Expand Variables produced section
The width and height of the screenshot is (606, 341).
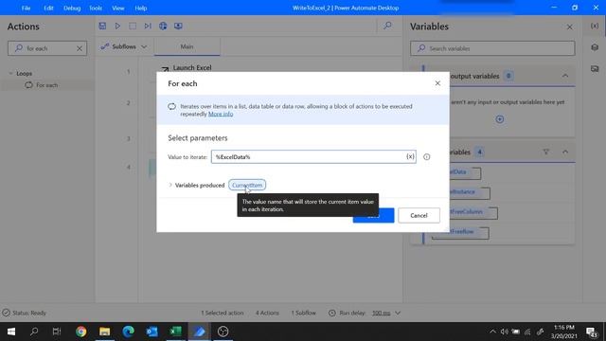pos(170,185)
